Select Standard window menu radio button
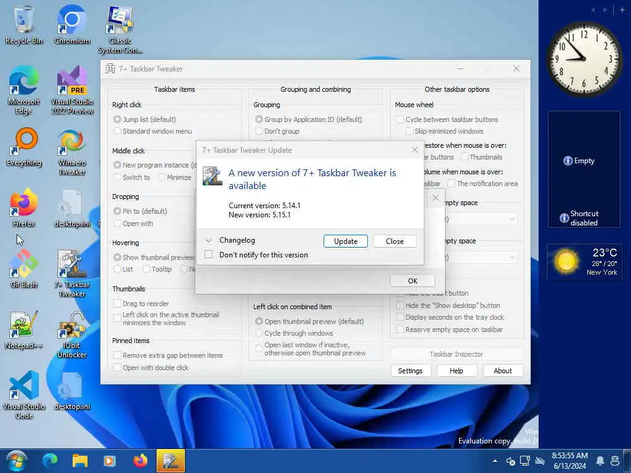The height and width of the screenshot is (473, 631). click(x=117, y=131)
